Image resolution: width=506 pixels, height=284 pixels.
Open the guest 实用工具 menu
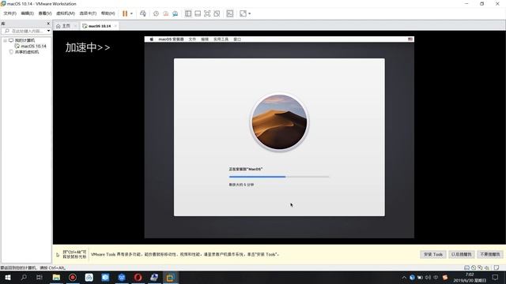[x=221, y=39]
